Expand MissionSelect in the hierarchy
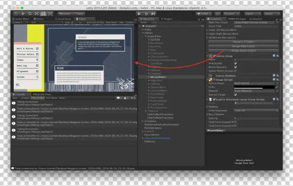 click(149, 77)
